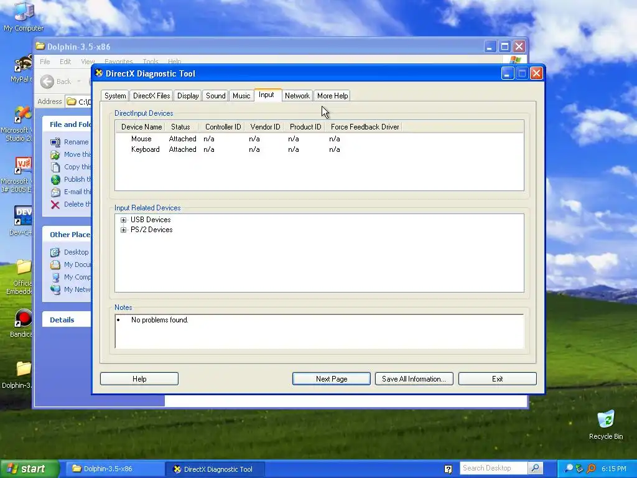The width and height of the screenshot is (637, 478).
Task: Select the Input tab
Action: [x=266, y=95]
